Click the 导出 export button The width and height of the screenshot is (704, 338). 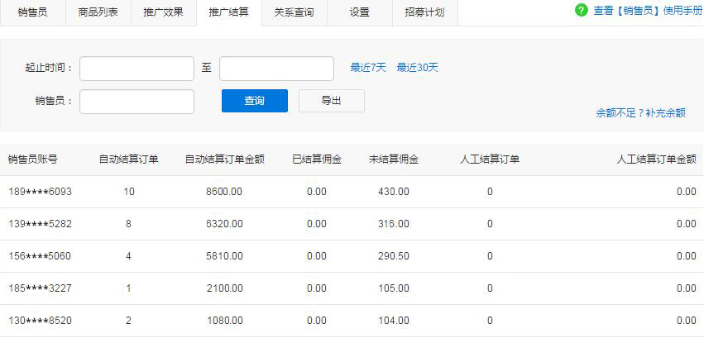pyautogui.click(x=331, y=101)
